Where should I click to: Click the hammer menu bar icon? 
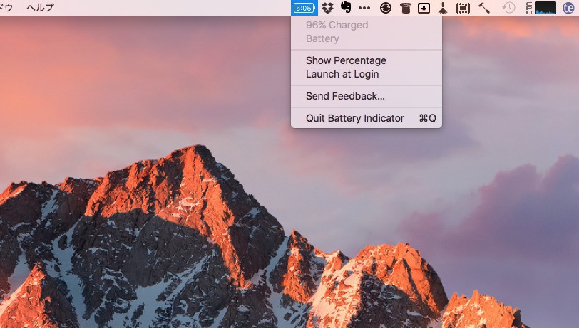[483, 8]
